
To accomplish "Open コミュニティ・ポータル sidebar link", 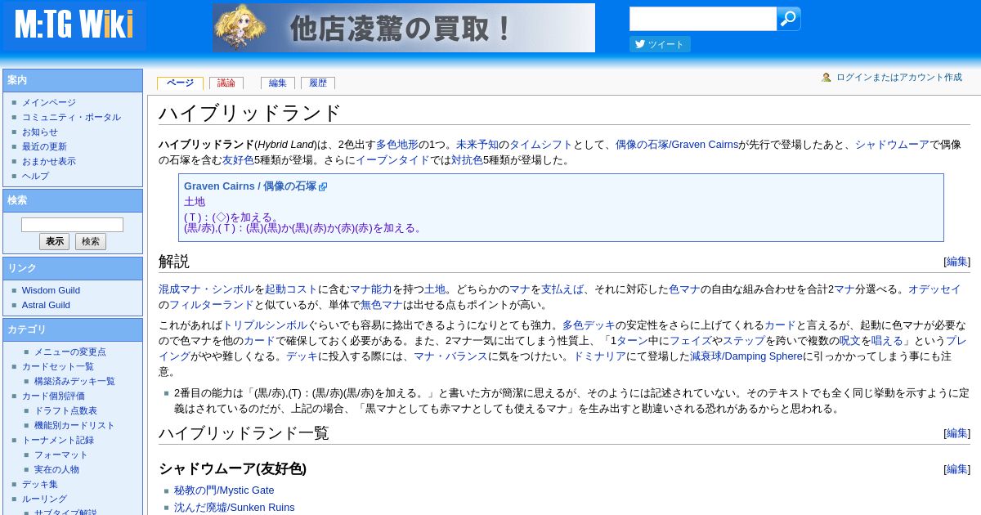I will pos(71,118).
